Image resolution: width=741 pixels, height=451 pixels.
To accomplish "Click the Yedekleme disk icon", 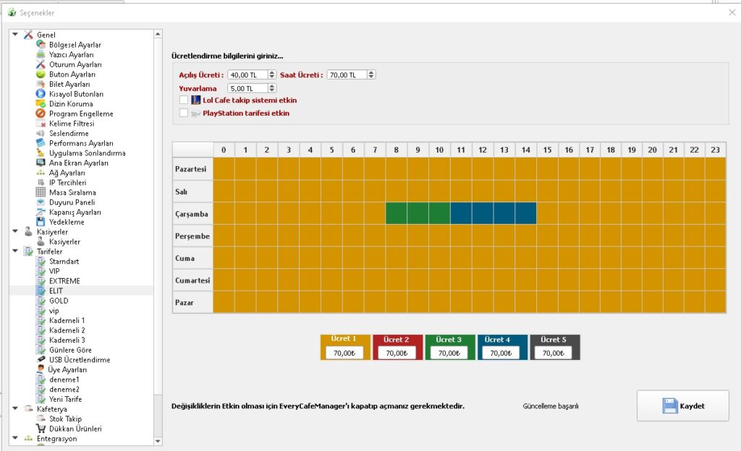I will point(41,222).
